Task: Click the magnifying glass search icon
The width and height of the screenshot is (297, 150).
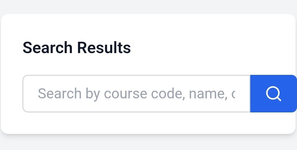Action: (273, 94)
